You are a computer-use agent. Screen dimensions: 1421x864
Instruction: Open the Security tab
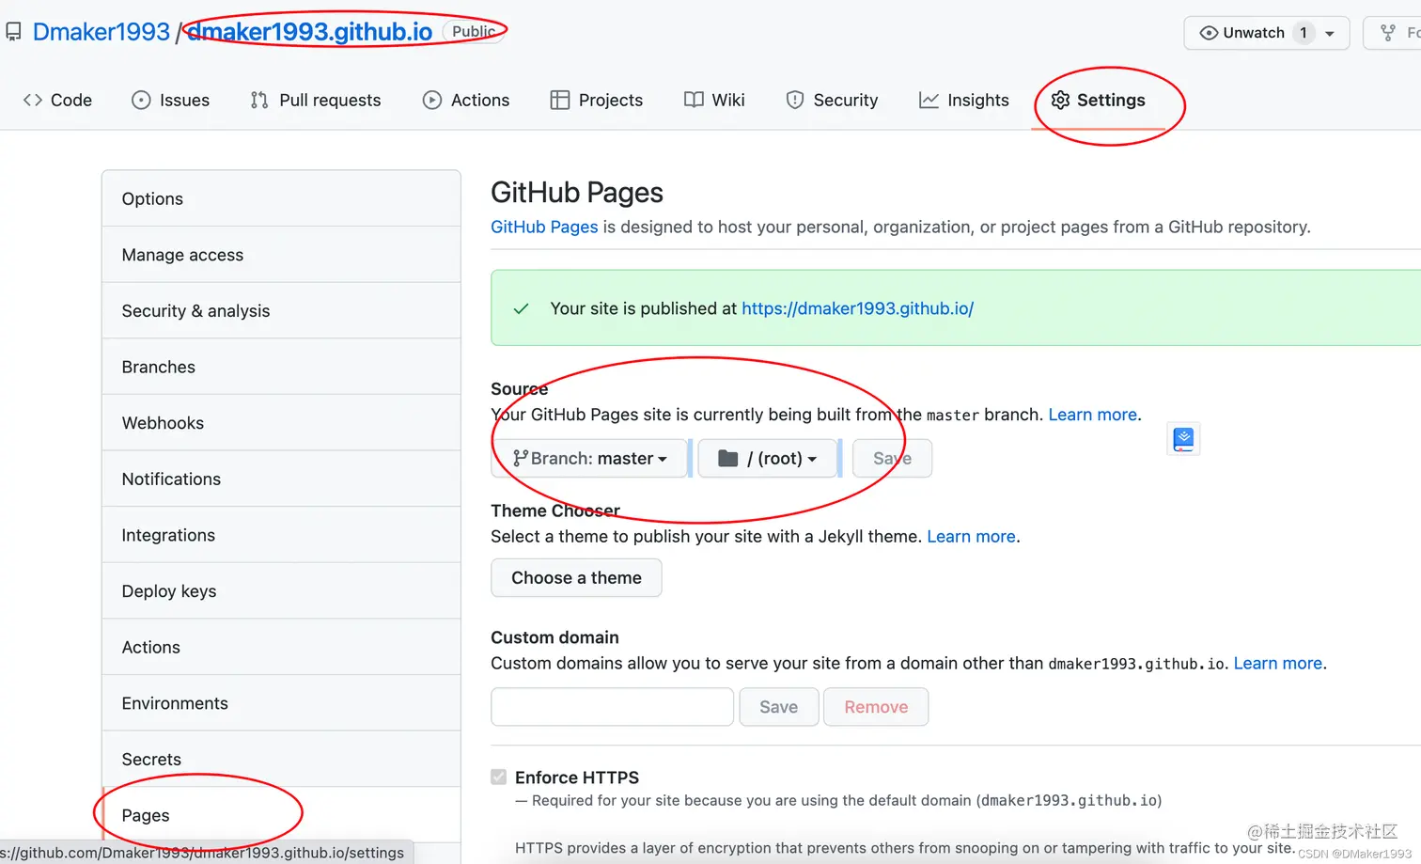tap(832, 100)
